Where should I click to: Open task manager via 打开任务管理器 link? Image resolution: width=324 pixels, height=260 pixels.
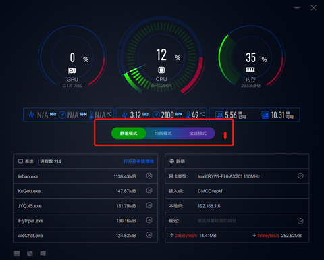[x=138, y=161]
